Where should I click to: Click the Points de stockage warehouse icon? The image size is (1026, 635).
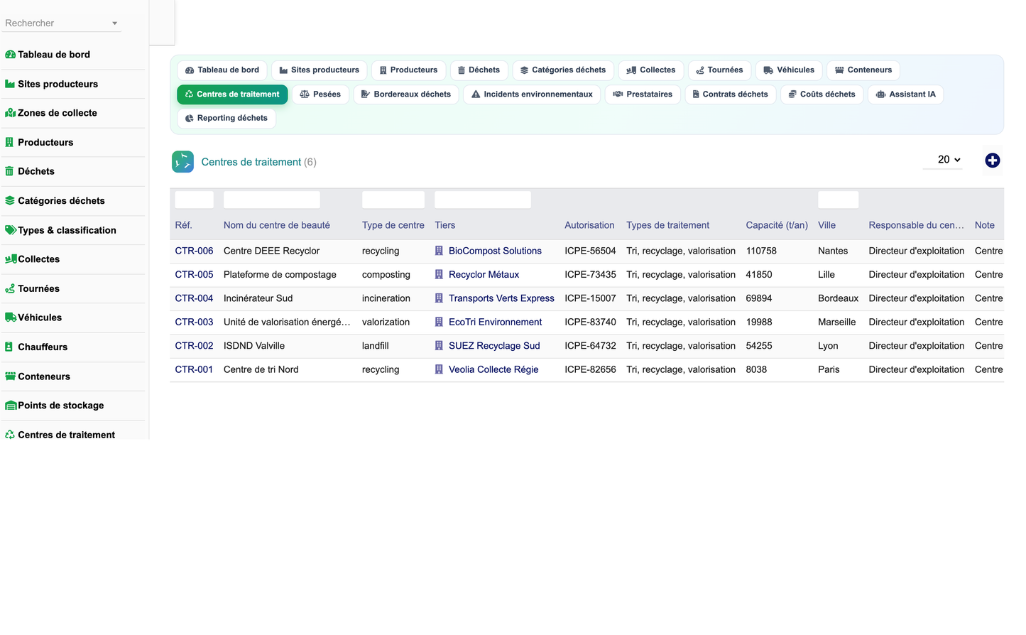(11, 406)
